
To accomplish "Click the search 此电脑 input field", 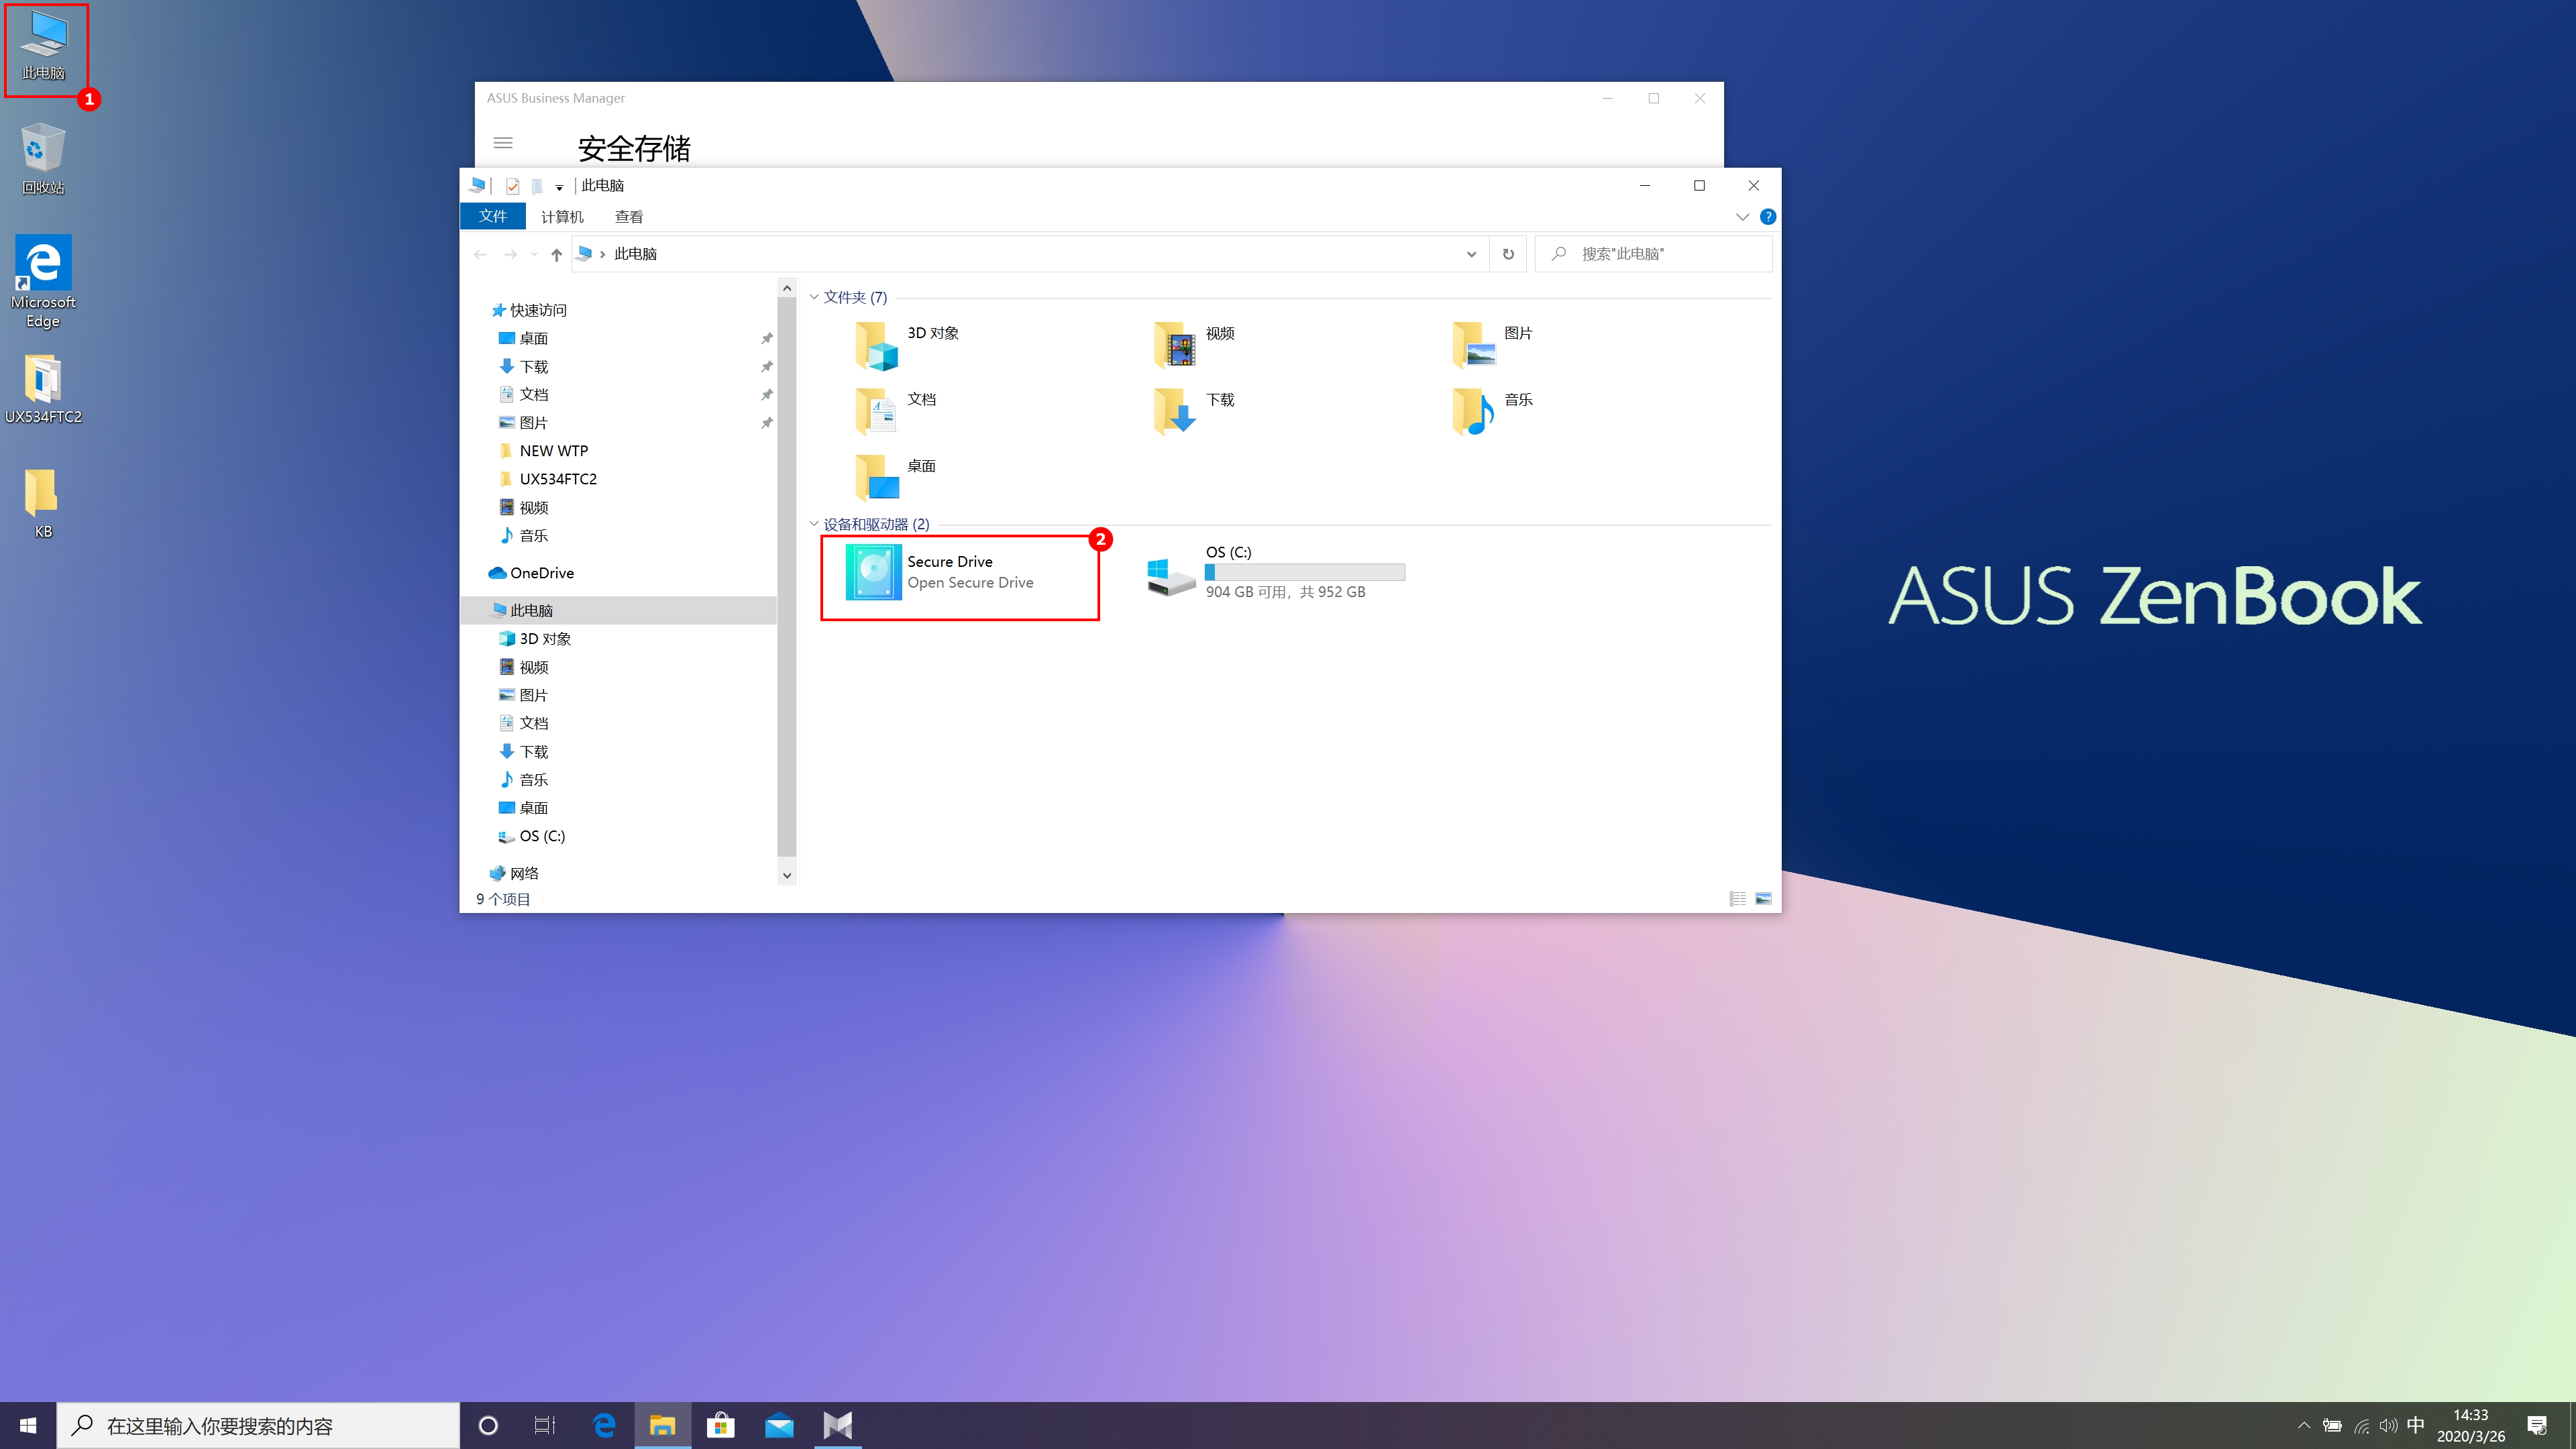I will click(1654, 254).
